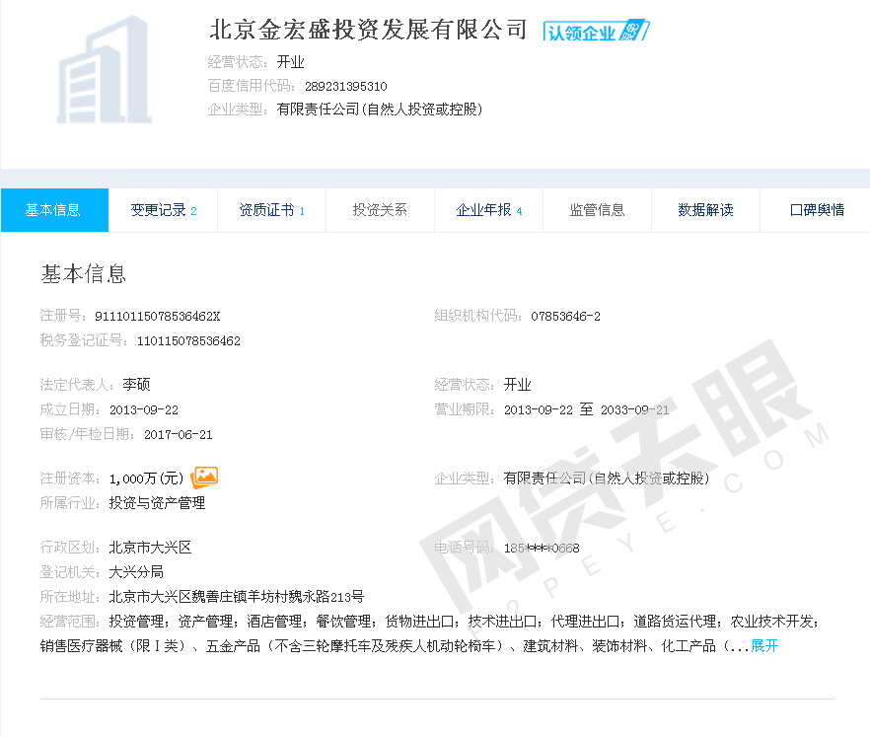Screen dimensions: 870x737
Task: Switch to the 变更记录 tab
Action: (x=163, y=210)
